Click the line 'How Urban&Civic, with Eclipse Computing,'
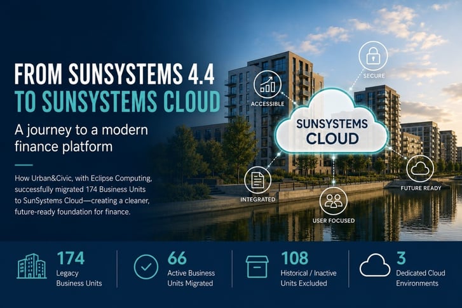This screenshot has width=462, height=308. [83, 178]
